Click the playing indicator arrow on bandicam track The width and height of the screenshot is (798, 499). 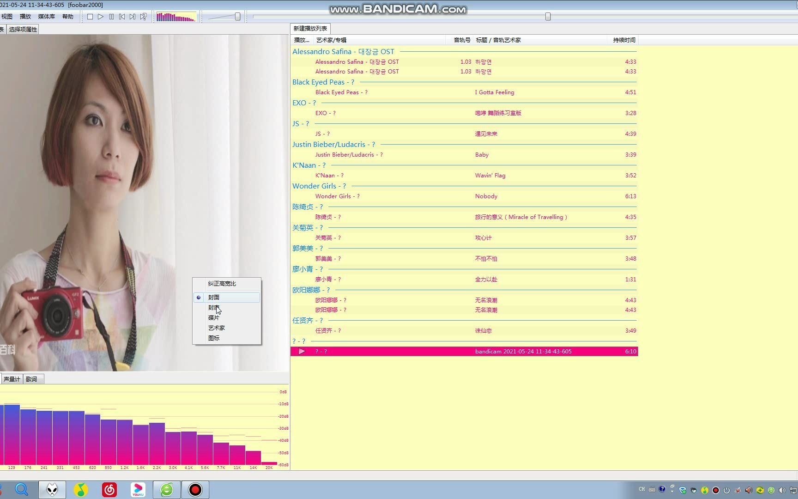click(302, 352)
